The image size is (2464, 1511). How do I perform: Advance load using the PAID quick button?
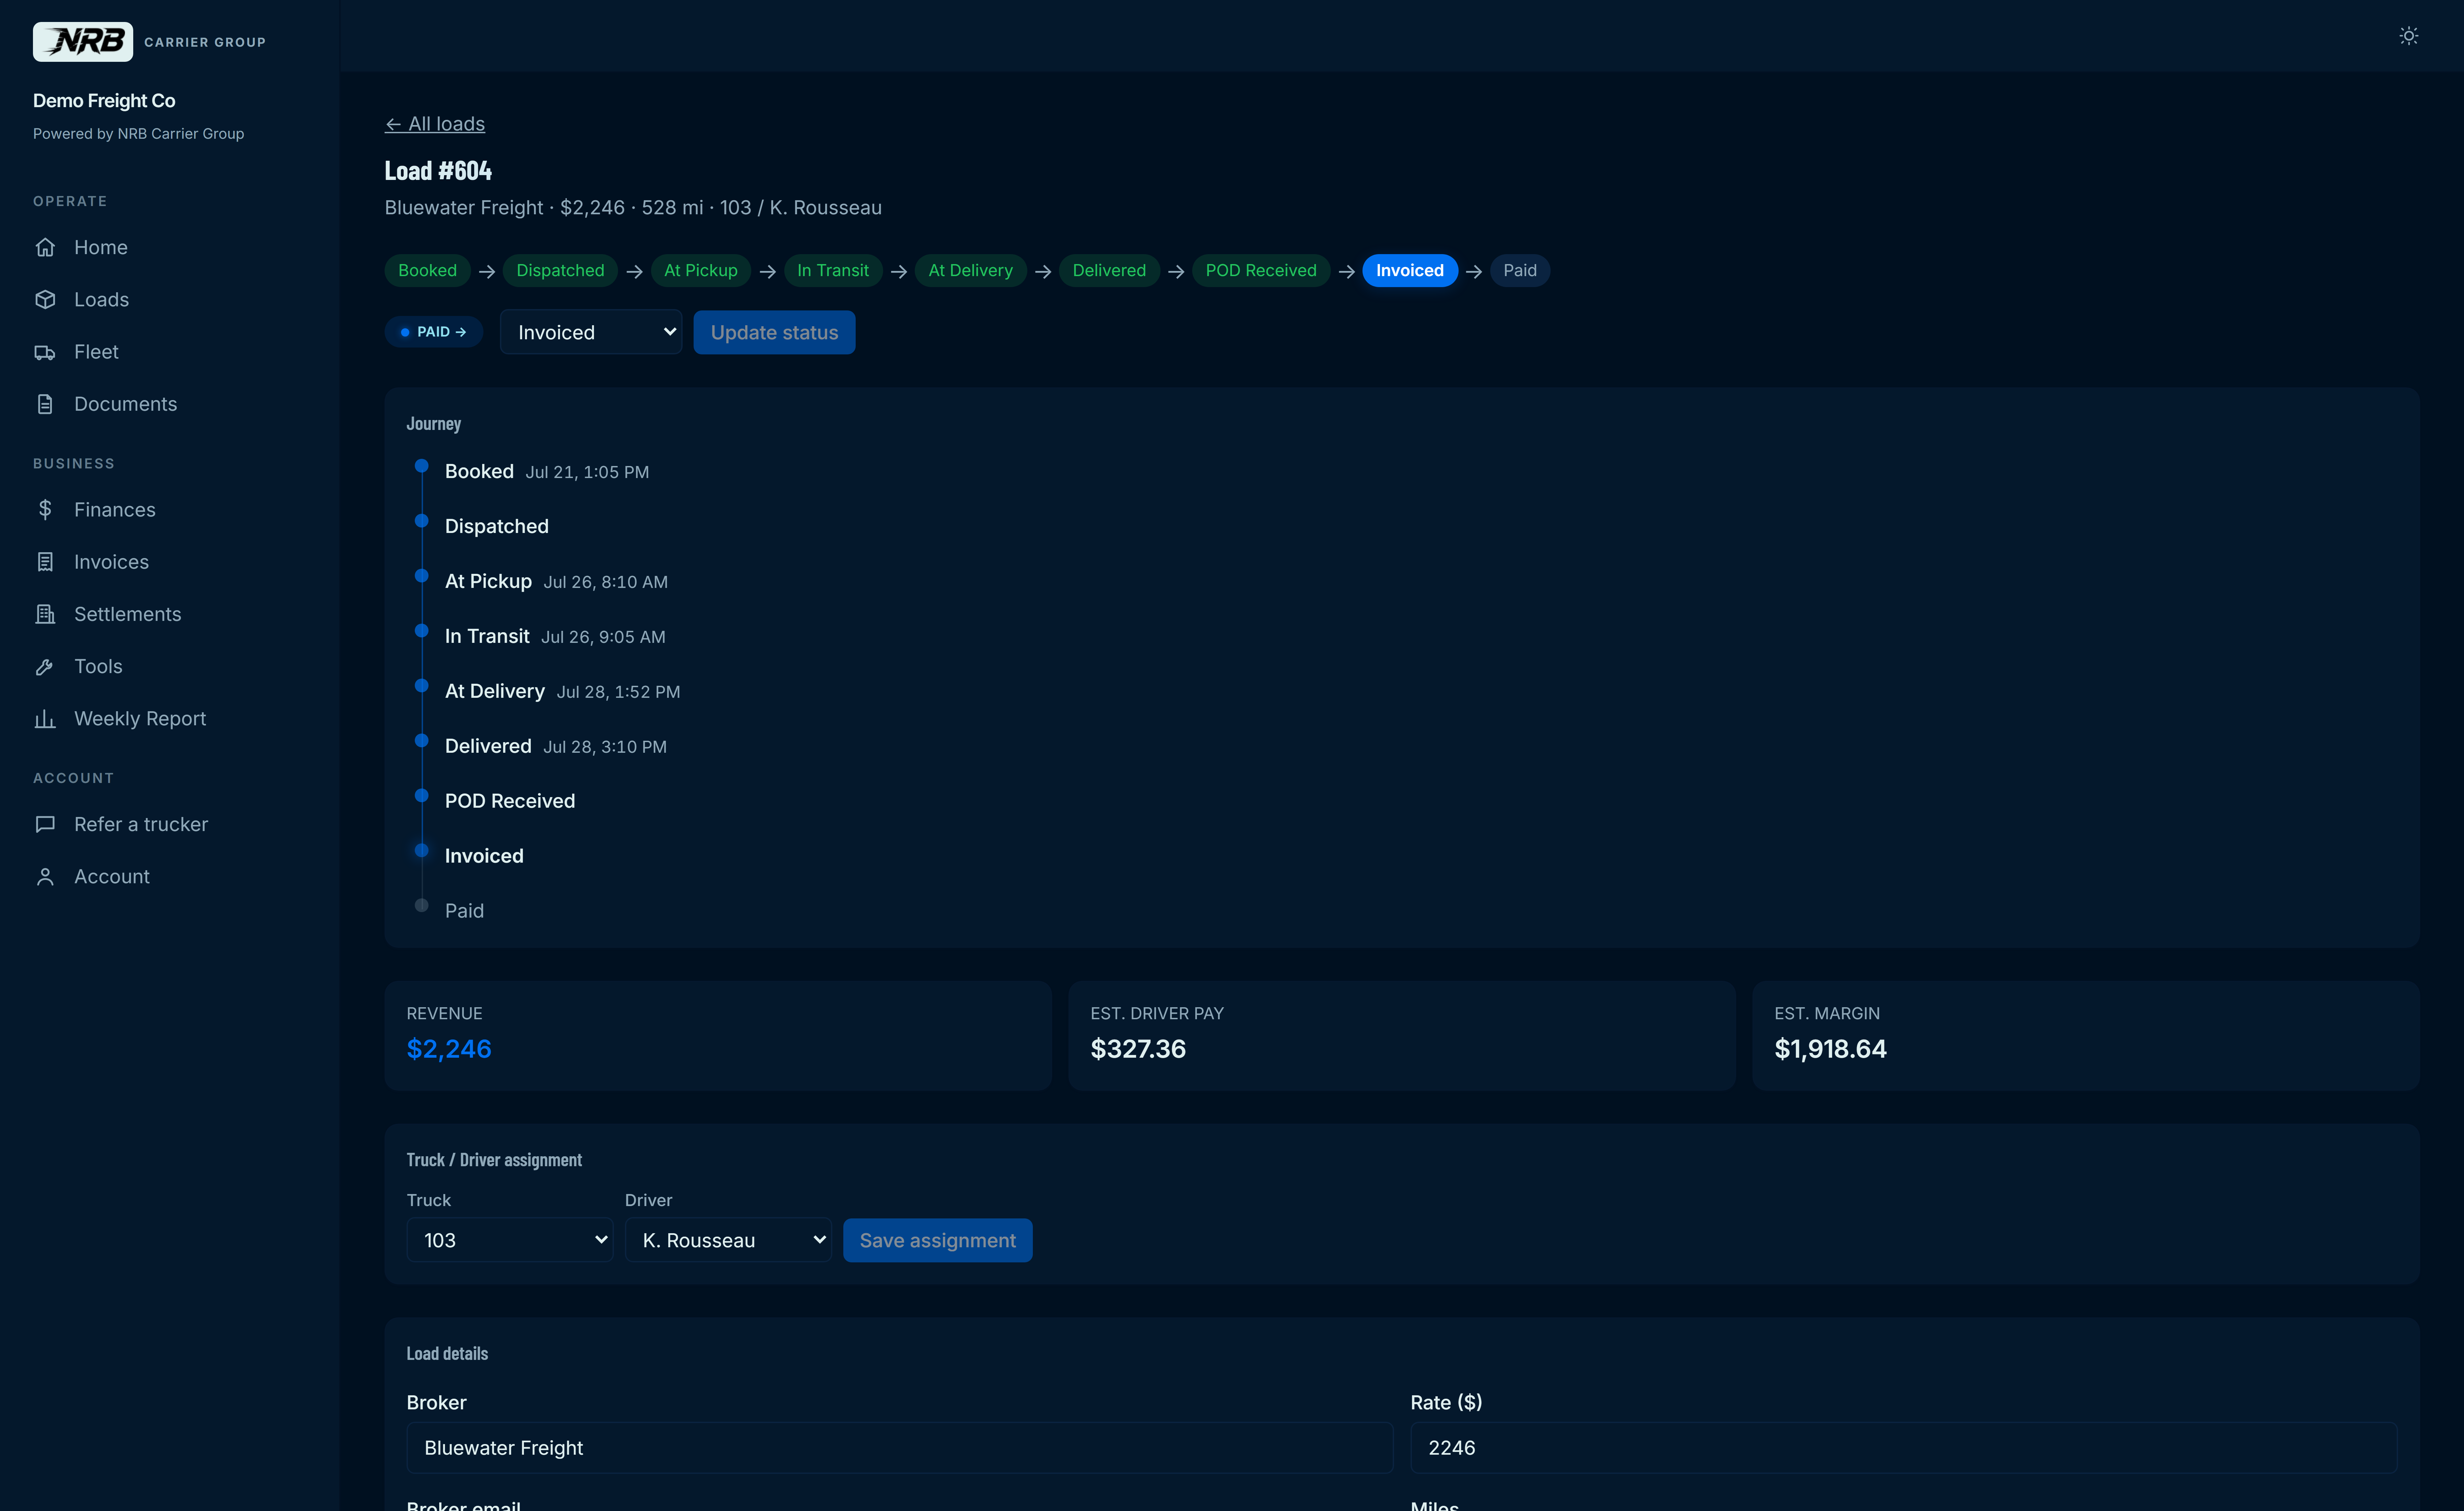[x=434, y=332]
